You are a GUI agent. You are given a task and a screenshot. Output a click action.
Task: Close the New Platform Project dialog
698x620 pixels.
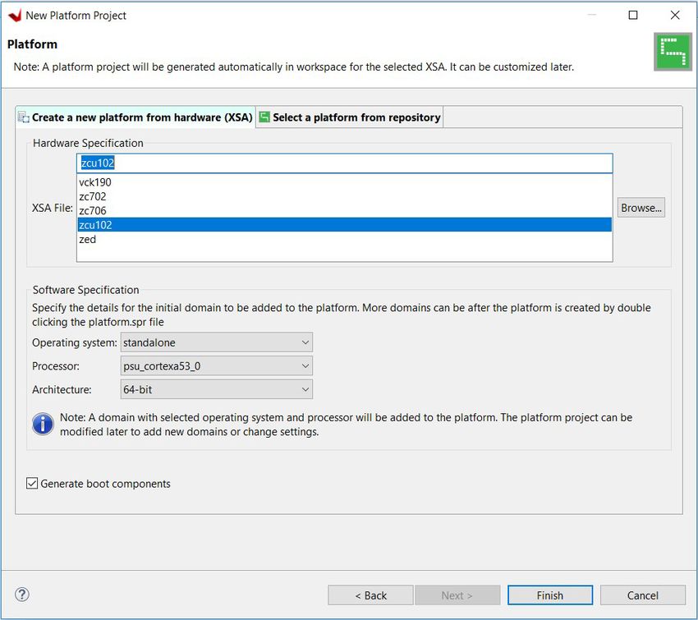[x=675, y=15]
